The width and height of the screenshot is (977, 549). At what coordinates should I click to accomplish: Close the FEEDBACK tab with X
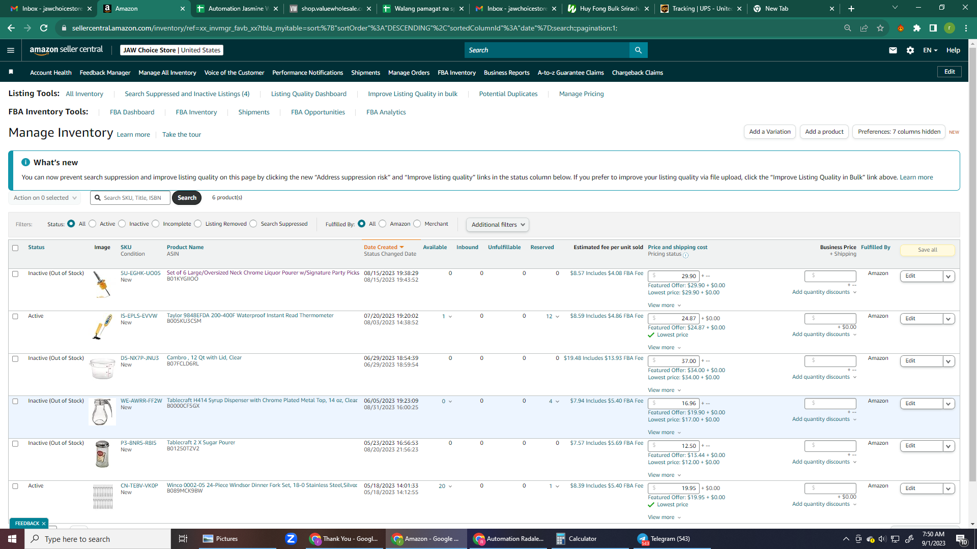tap(44, 524)
